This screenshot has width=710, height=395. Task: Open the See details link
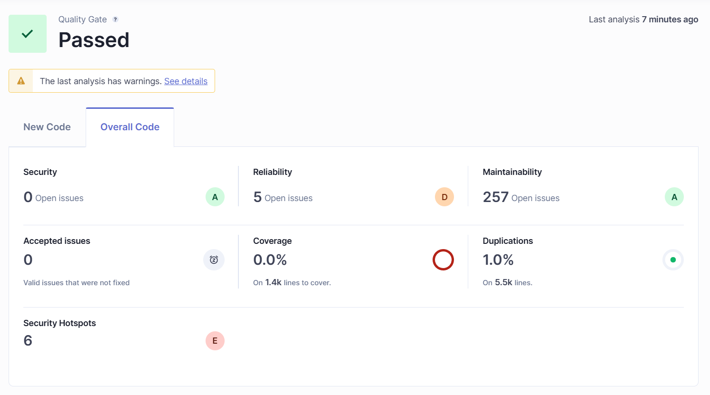(186, 81)
